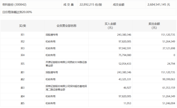177x108 pixels.
Task: Click 机构专用 in the 卖4 row
Action: tap(50, 96)
